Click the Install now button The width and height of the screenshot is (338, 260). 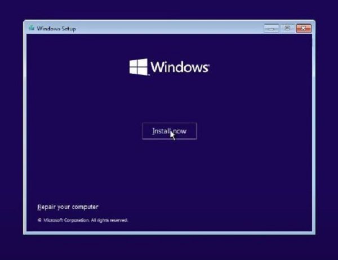click(169, 131)
